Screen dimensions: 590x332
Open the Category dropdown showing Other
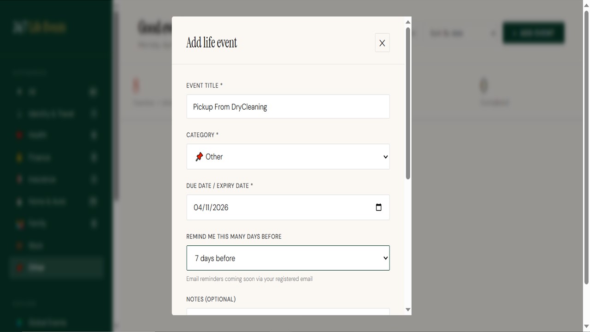click(x=288, y=157)
